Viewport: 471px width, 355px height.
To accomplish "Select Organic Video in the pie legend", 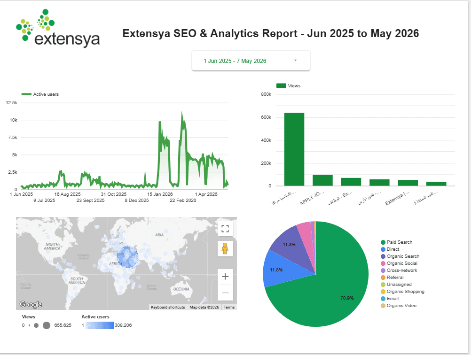I will click(x=398, y=306).
